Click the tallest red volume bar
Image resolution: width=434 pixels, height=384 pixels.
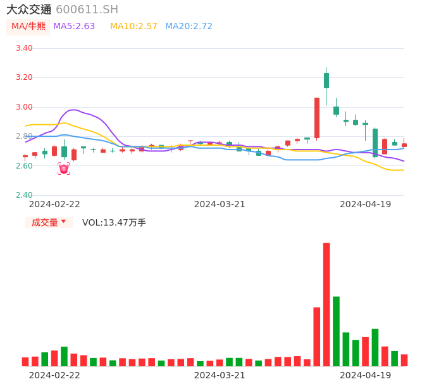[326, 304]
